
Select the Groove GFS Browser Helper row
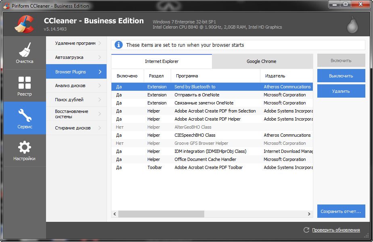(212, 143)
